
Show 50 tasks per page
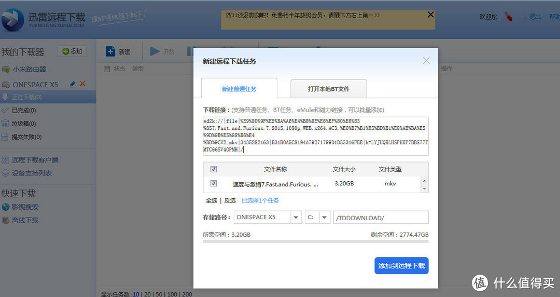click(x=159, y=294)
